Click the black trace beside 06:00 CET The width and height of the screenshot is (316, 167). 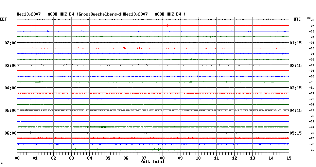(x=153, y=133)
